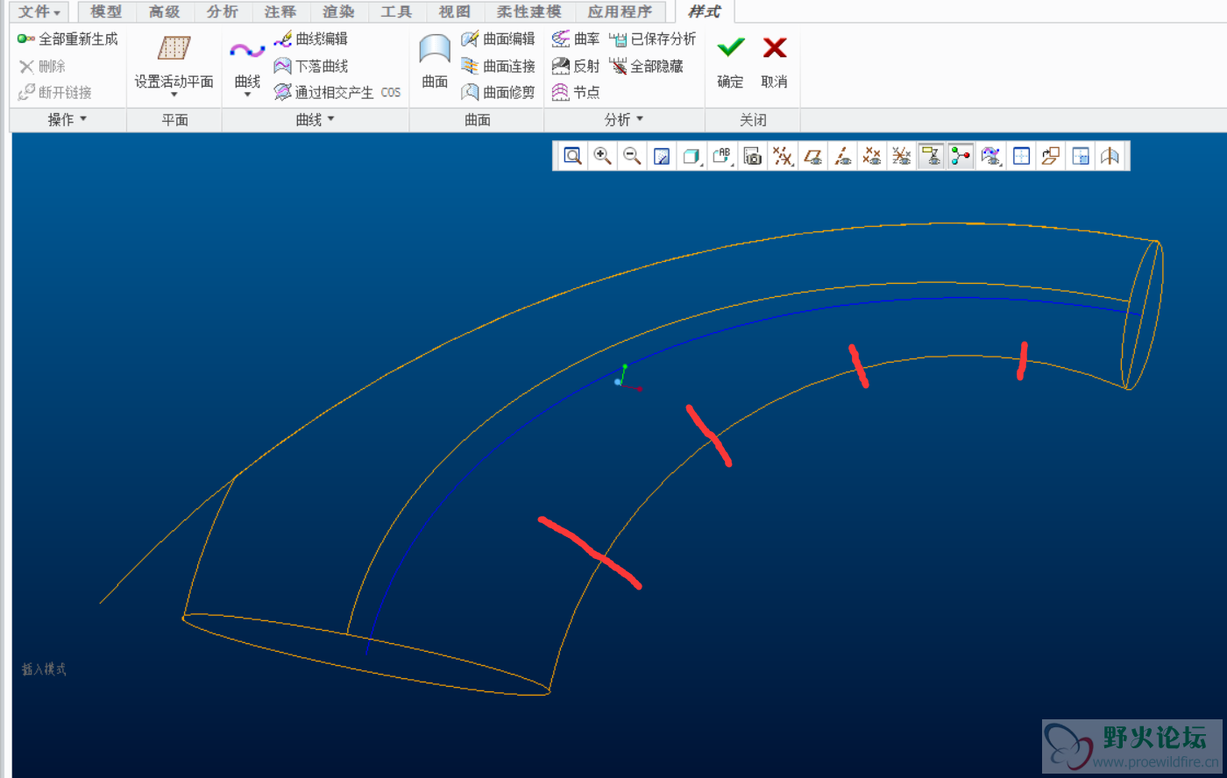Toggle datum point display icon
This screenshot has height=778, width=1227.
click(x=872, y=156)
